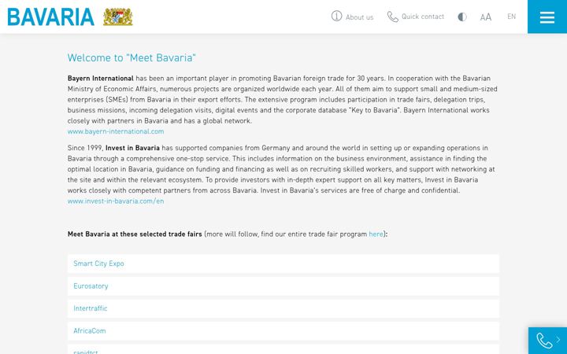Click the Quick contact phone icon
Screen dimensions: 567x354
[393, 17]
